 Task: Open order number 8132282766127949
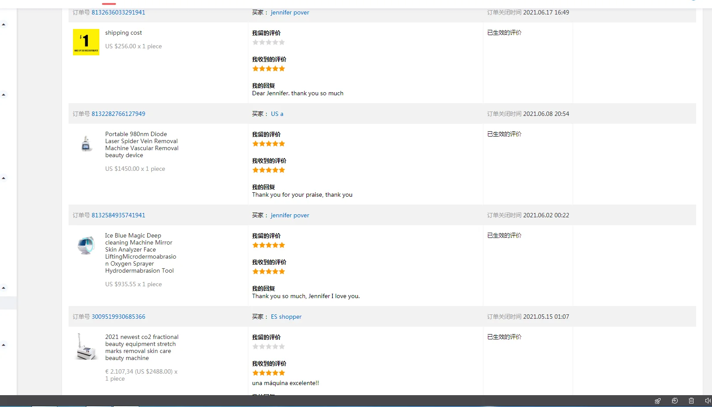coord(118,114)
